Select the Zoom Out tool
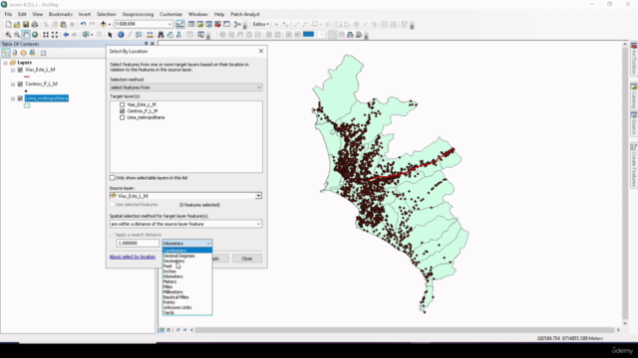Screen dimensions: 638x358 point(17,35)
